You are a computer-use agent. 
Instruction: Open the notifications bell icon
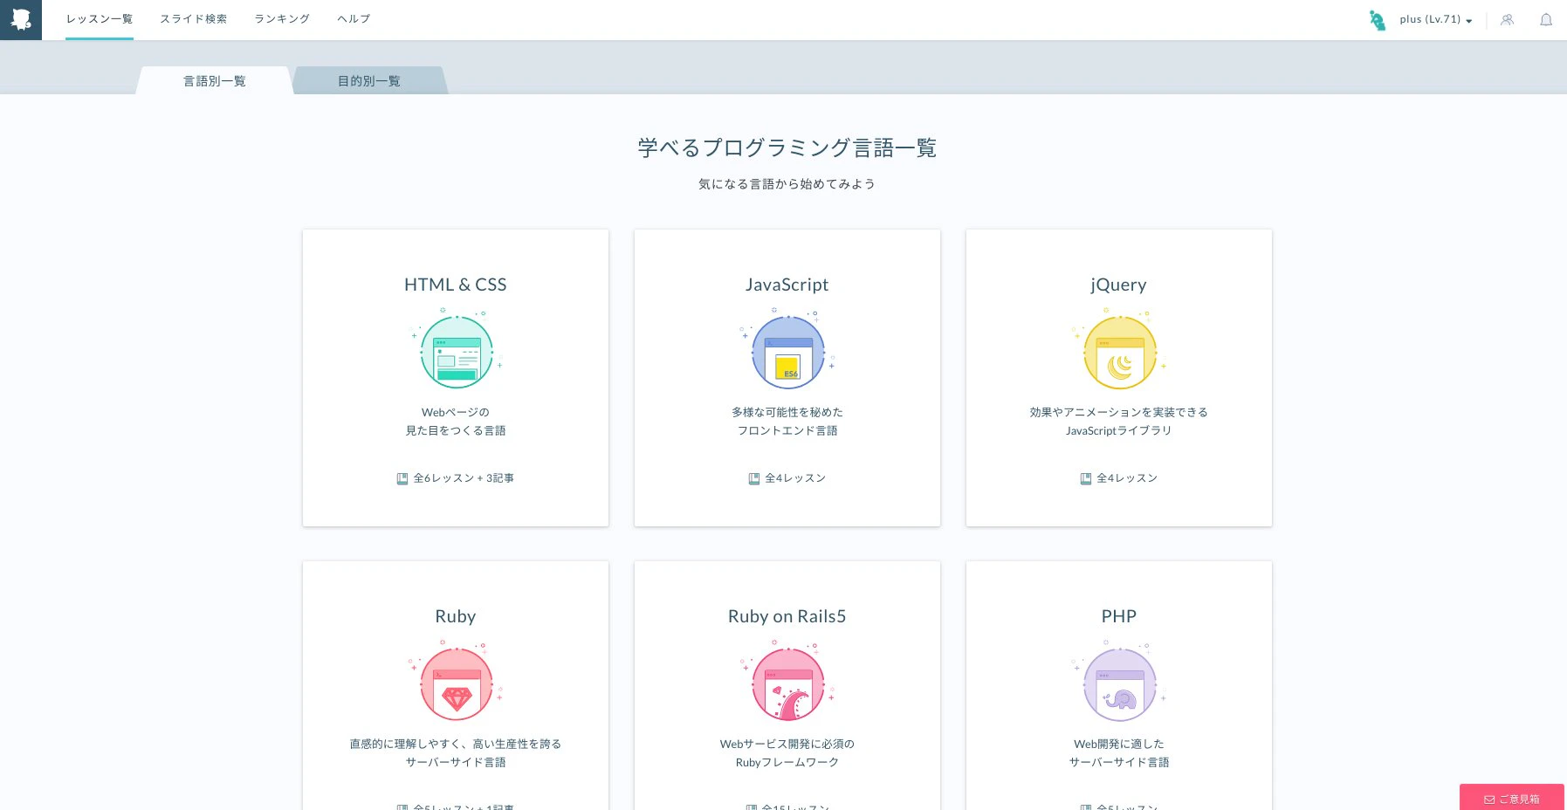(1546, 19)
